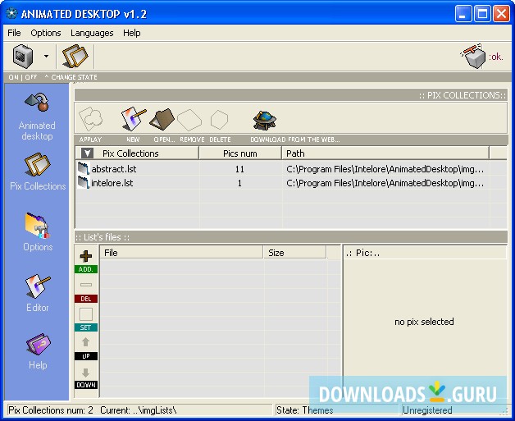The image size is (515, 421).
Task: Click the 'no pix selected' preview area
Action: point(424,322)
